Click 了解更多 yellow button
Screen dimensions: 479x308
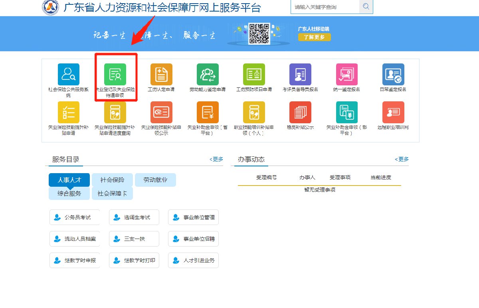coord(314,37)
